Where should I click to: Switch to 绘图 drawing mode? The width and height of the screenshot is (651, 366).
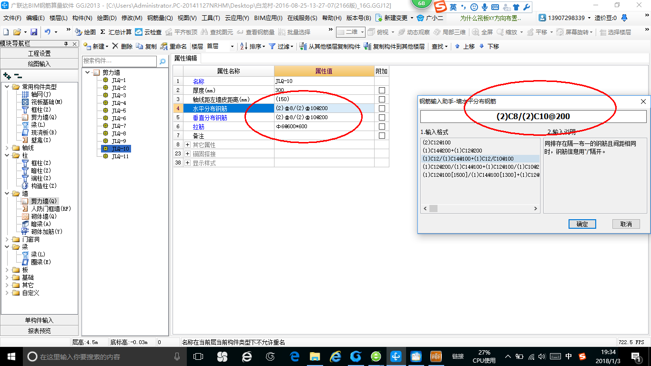click(85, 32)
